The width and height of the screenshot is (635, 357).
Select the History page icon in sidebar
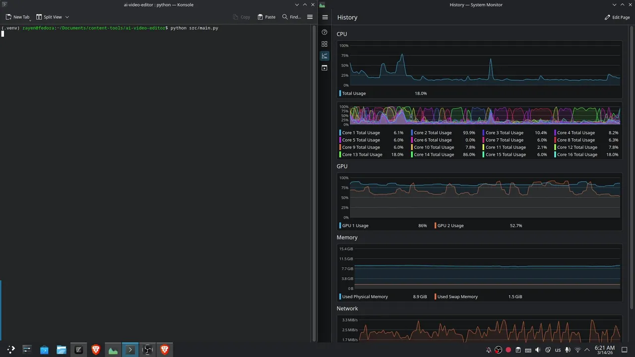pos(324,56)
